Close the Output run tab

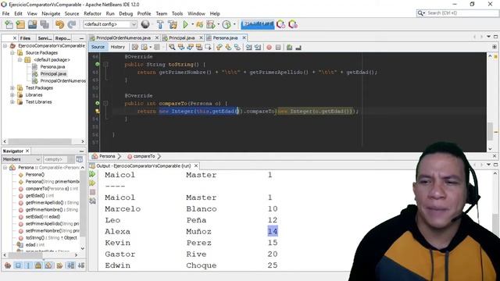click(x=196, y=166)
